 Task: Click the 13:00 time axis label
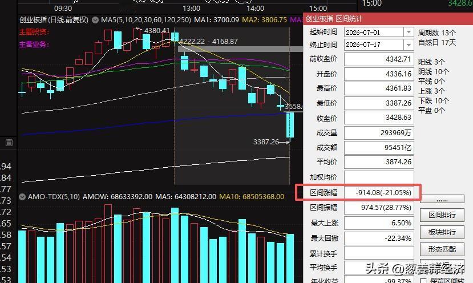pyautogui.click(x=191, y=9)
